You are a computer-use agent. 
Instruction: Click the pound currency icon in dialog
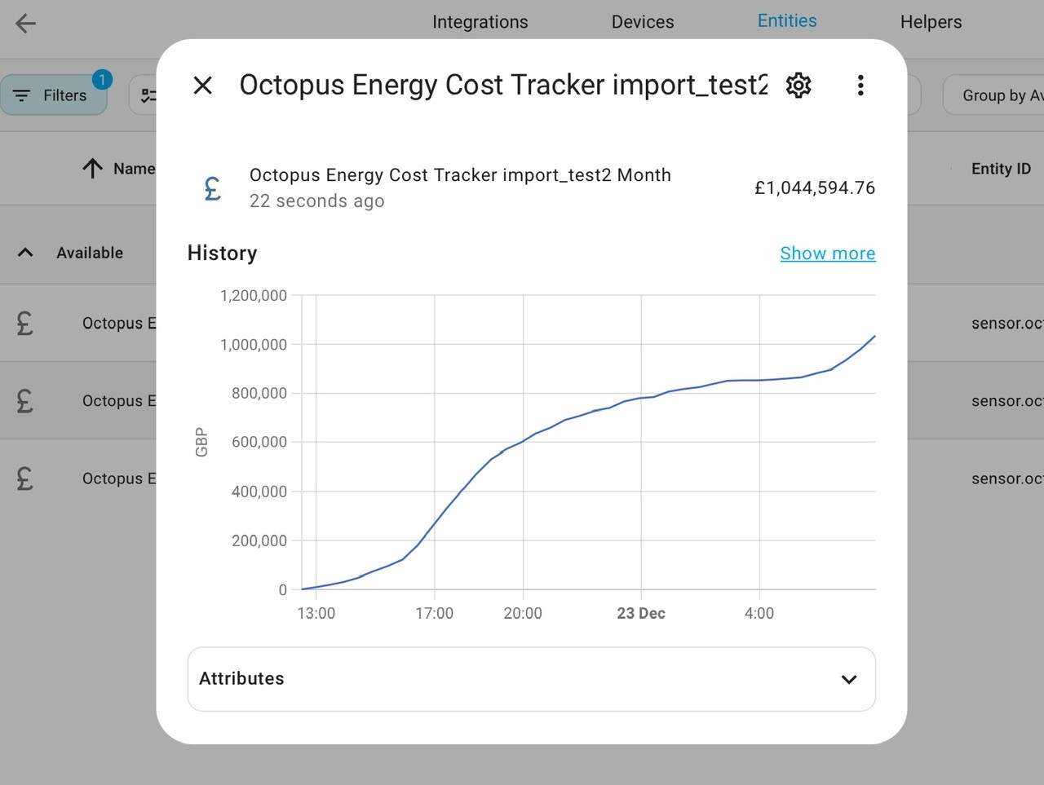[212, 188]
